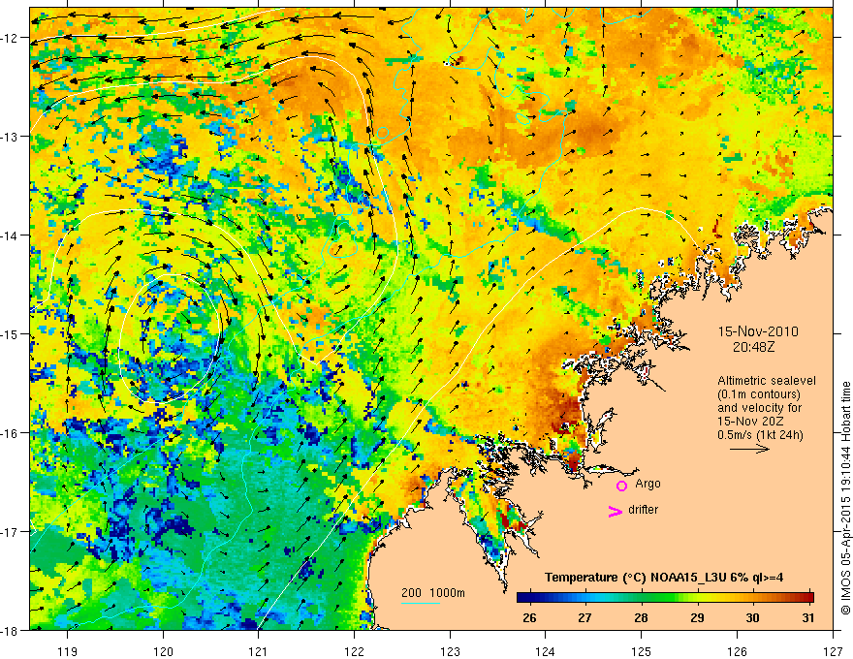Click the '31' colorbar tick label

point(808,618)
